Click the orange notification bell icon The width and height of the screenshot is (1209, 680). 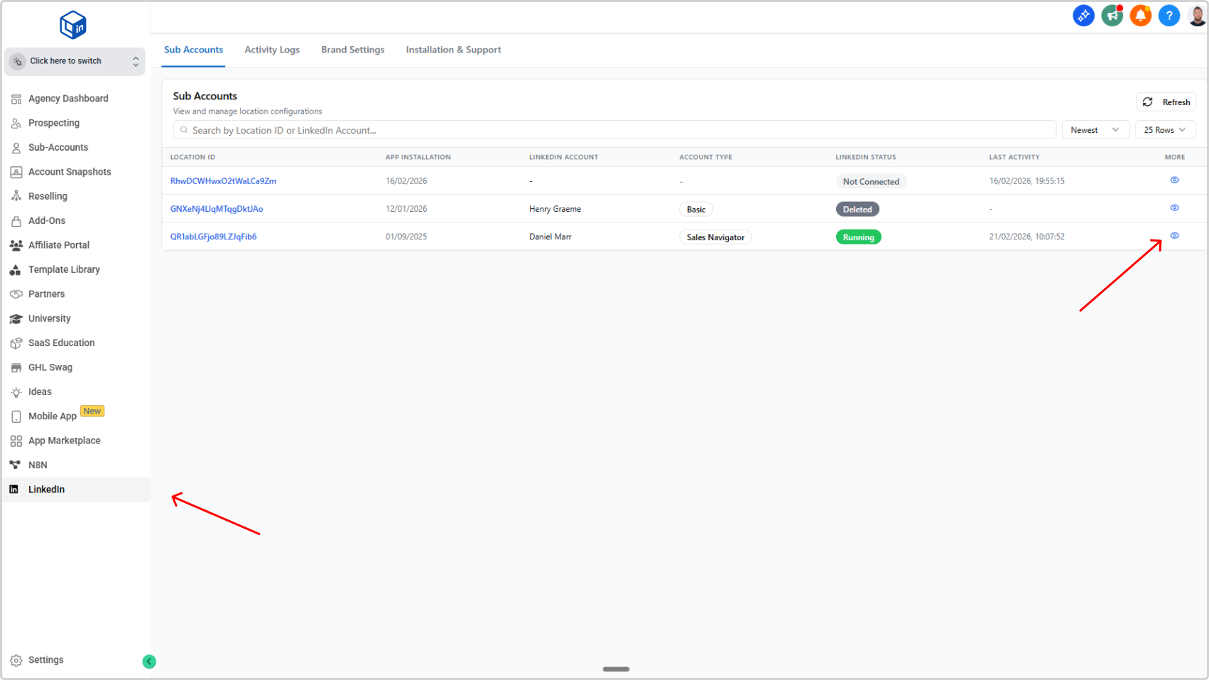coord(1140,16)
